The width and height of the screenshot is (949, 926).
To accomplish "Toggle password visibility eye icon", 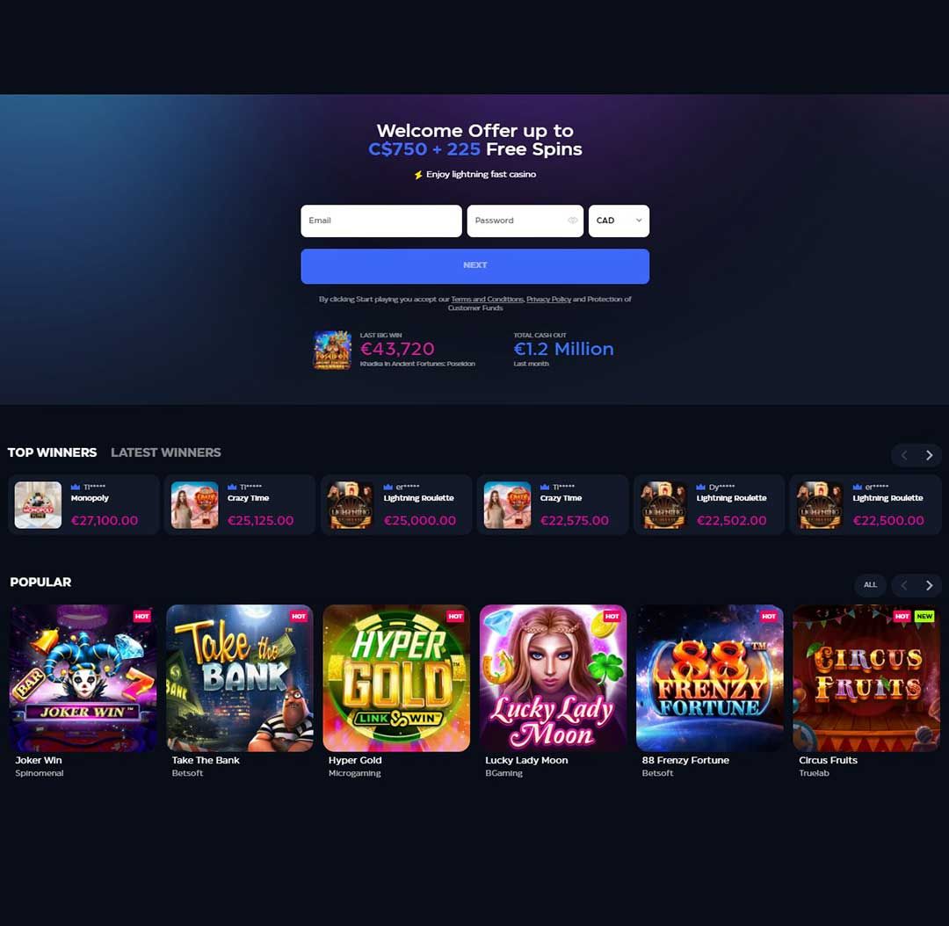I will 572,221.
